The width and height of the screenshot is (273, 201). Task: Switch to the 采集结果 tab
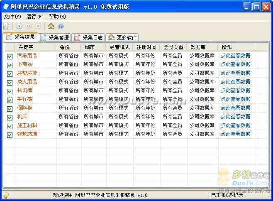21,37
